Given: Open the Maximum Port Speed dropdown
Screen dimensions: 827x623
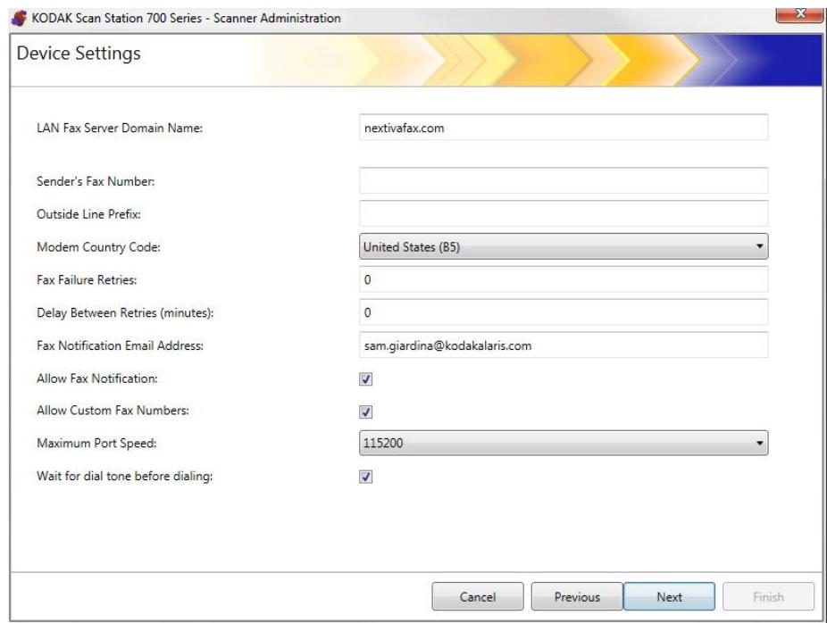Looking at the screenshot, I should (x=564, y=443).
